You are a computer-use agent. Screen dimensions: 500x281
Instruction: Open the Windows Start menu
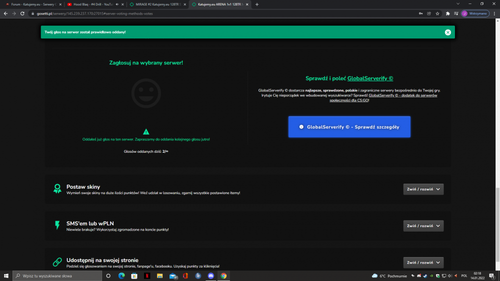pos(6,276)
